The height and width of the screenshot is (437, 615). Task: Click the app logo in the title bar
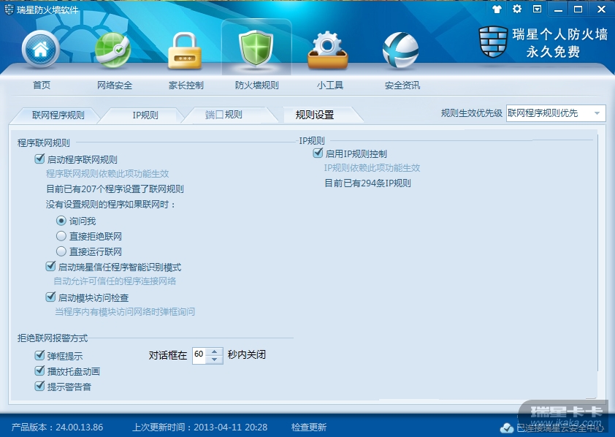point(9,9)
